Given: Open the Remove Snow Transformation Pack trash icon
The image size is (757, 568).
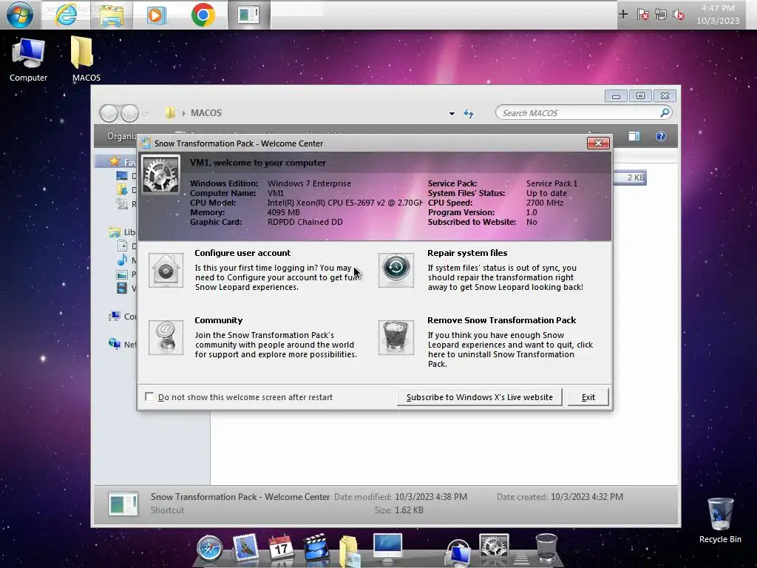Looking at the screenshot, I should pyautogui.click(x=396, y=337).
